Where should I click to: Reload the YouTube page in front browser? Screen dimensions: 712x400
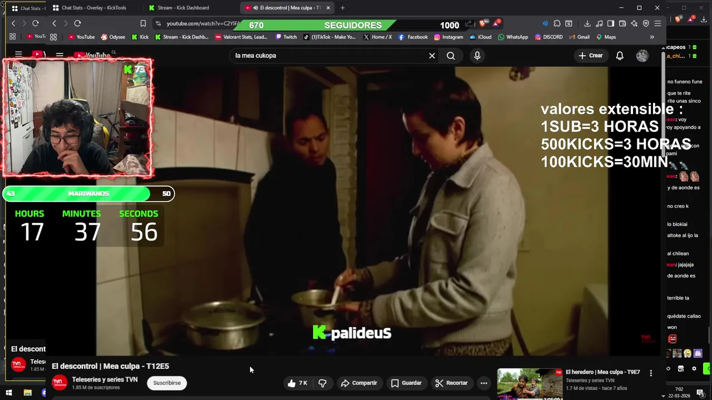click(77, 23)
